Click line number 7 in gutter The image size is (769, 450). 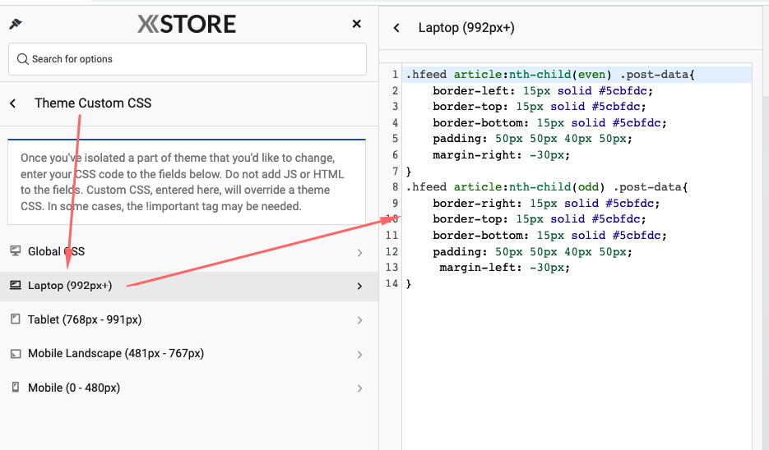395,171
